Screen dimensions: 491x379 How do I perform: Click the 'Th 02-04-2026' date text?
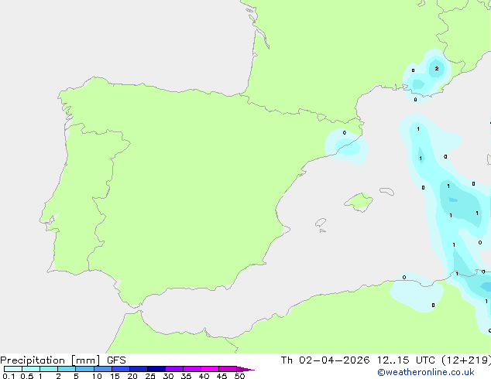point(325,360)
